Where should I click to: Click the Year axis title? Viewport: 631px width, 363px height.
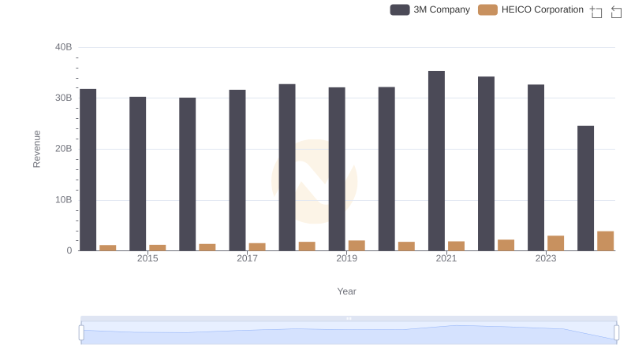point(346,291)
